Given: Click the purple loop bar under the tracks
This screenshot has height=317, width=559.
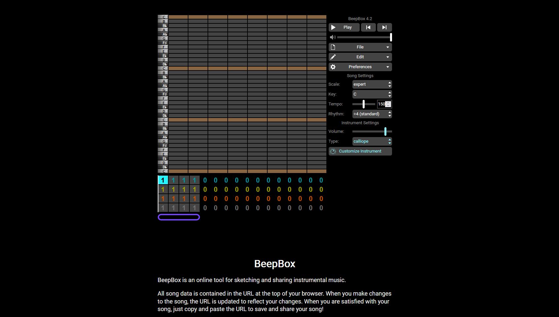Looking at the screenshot, I should (x=179, y=217).
